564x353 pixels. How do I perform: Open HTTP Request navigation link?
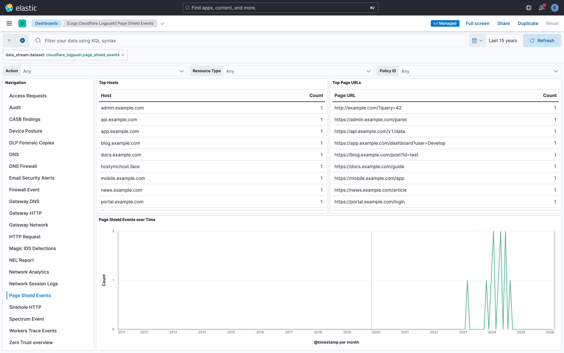[25, 237]
